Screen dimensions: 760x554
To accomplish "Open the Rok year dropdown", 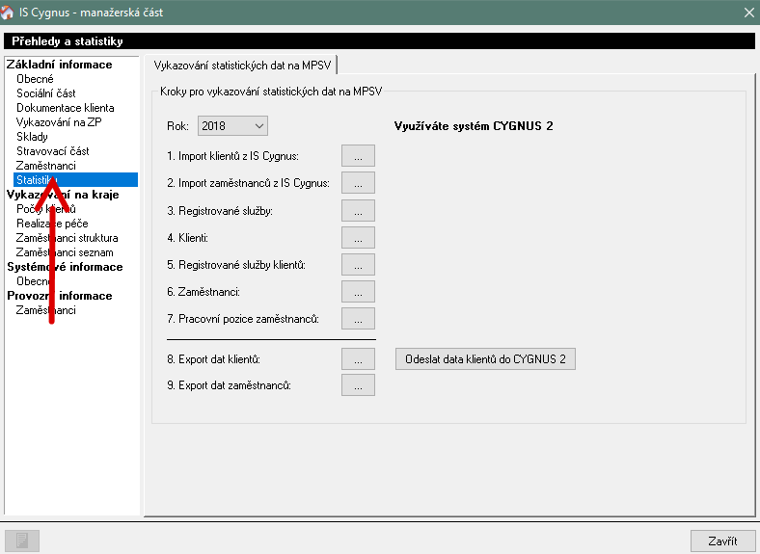I will [x=232, y=126].
